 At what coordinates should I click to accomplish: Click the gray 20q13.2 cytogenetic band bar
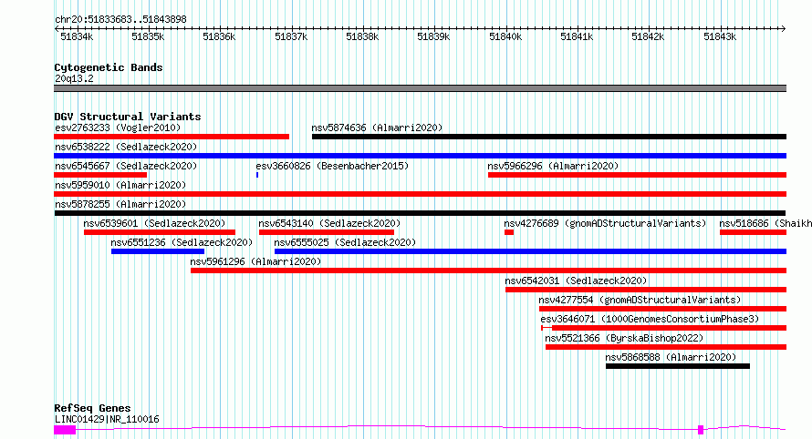420,88
